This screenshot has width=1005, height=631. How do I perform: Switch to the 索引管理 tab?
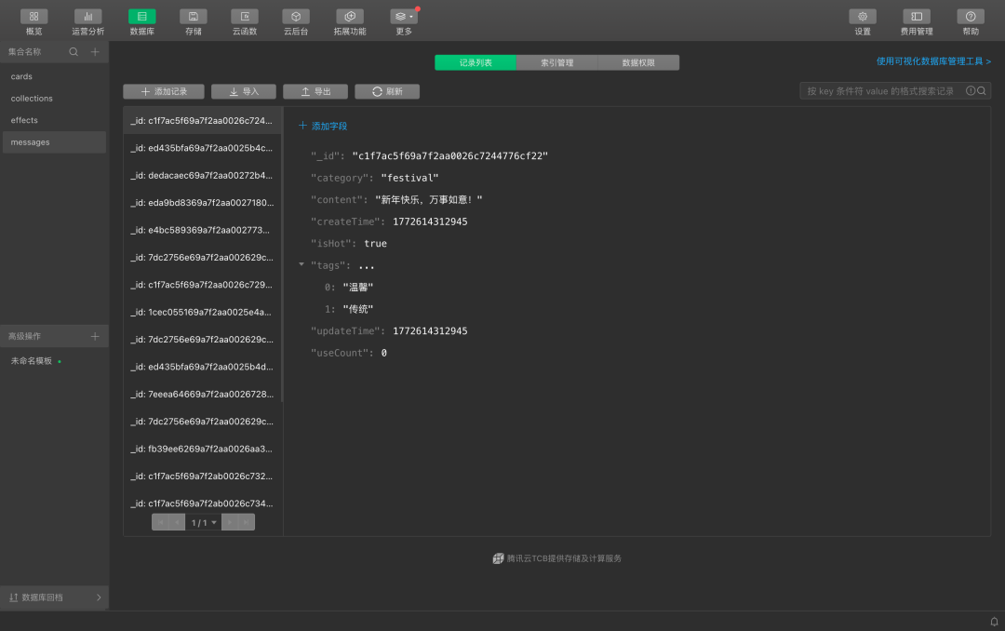tap(556, 62)
